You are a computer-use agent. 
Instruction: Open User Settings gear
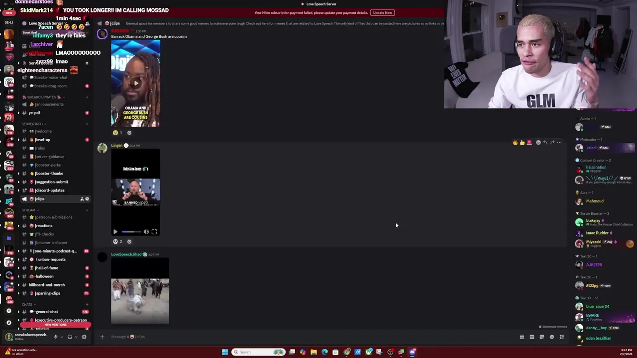84,337
